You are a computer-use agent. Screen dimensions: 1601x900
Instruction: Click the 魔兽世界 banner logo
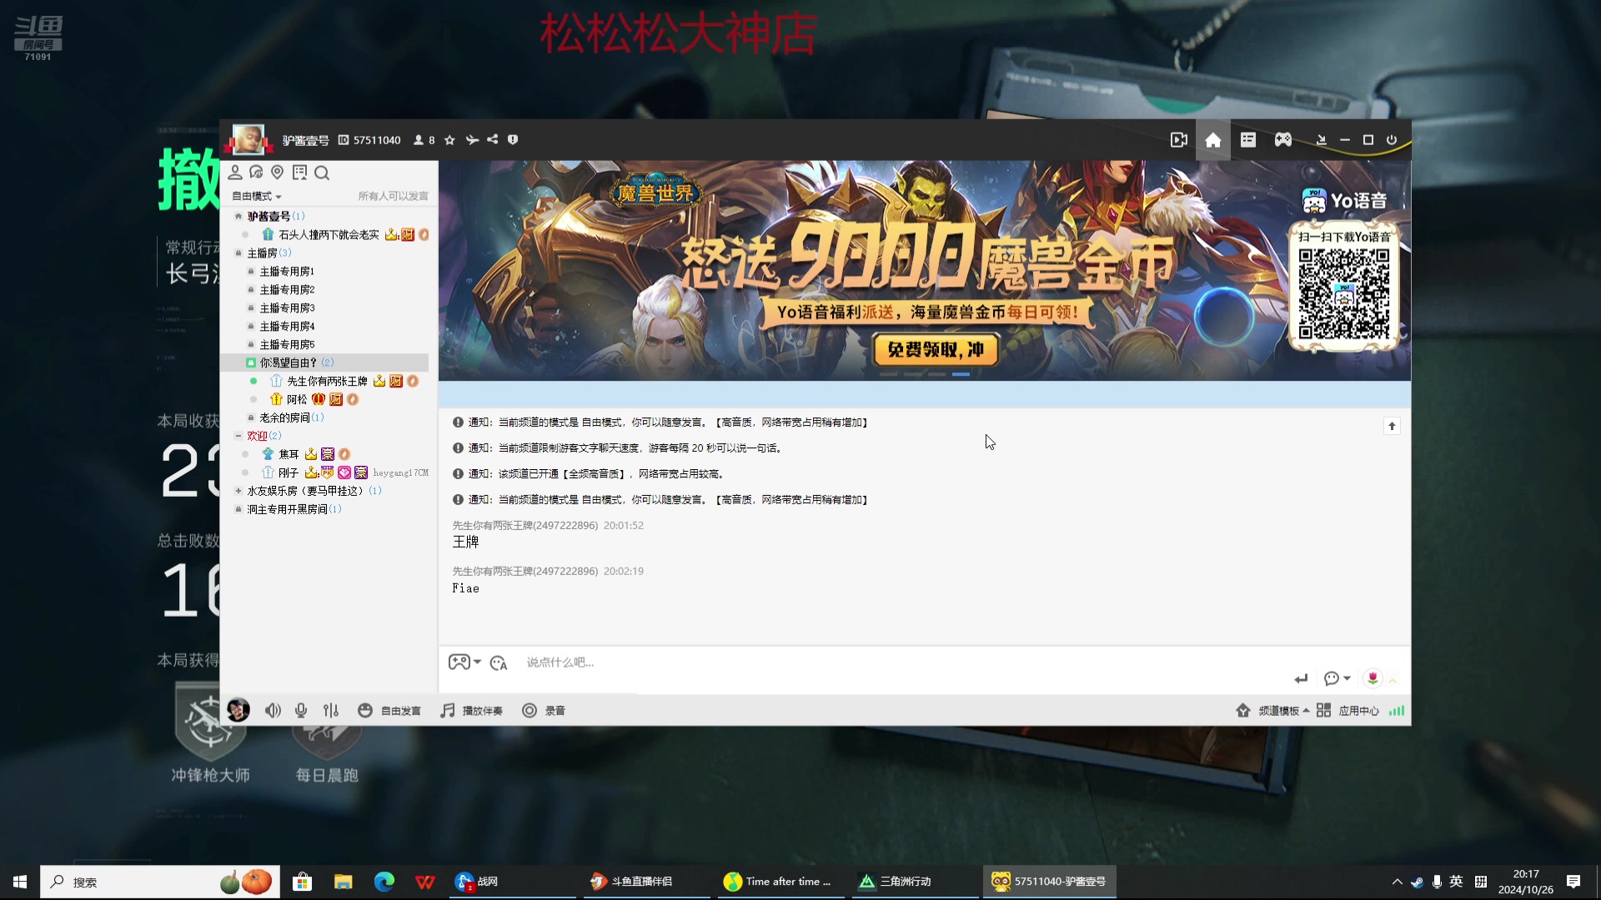tap(655, 194)
